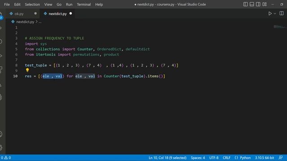Click the braces icon beside Python
The width and height of the screenshot is (287, 161).
coord(236,158)
